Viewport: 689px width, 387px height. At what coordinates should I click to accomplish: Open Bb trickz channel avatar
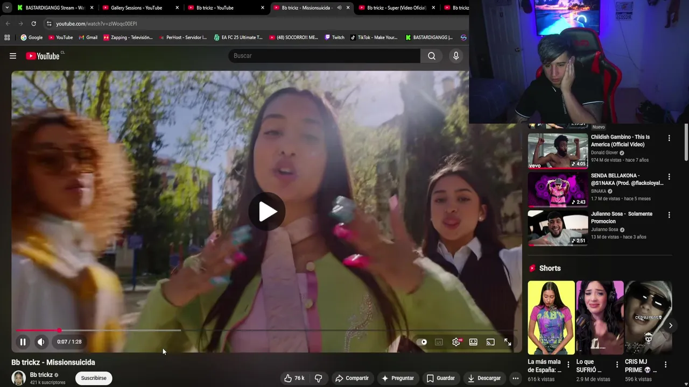[19, 378]
